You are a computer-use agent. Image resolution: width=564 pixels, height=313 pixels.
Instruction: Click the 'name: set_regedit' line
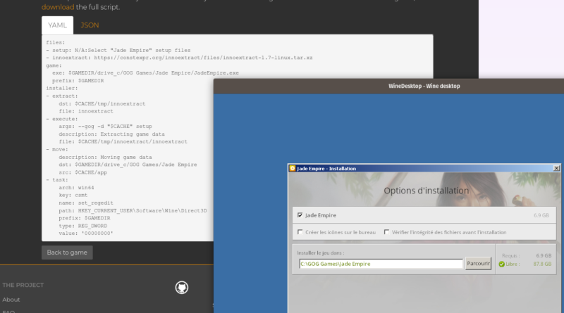(x=86, y=203)
